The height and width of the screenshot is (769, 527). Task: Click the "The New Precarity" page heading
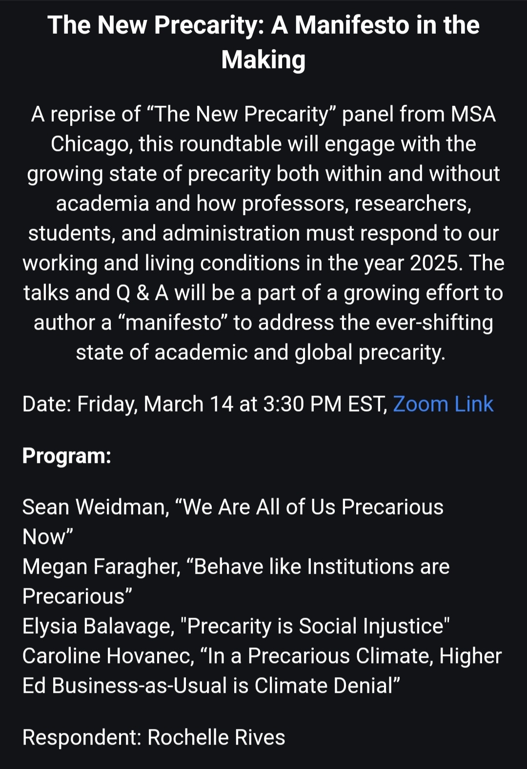[263, 42]
